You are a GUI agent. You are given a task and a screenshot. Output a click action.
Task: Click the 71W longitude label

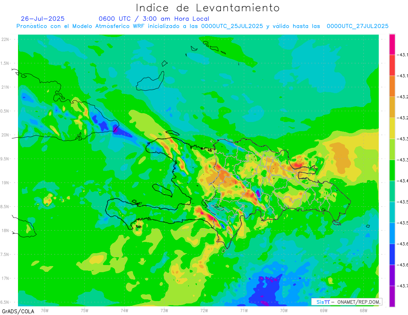(x=244, y=310)
